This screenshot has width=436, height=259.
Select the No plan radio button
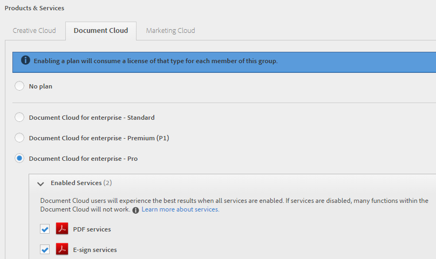[x=19, y=86]
